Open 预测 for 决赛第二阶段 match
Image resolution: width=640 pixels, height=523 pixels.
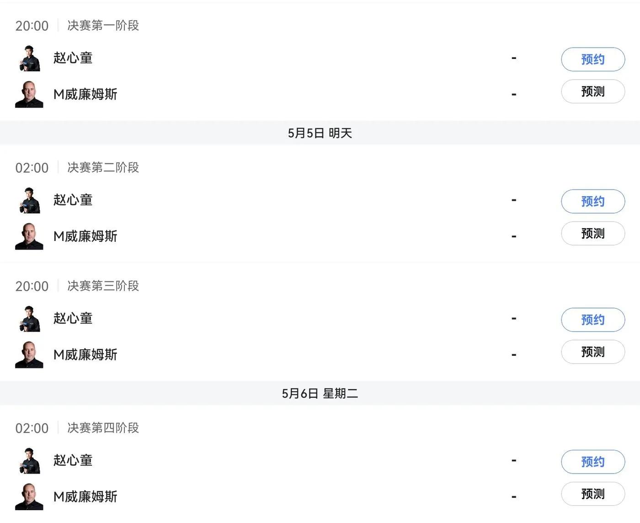[593, 234]
